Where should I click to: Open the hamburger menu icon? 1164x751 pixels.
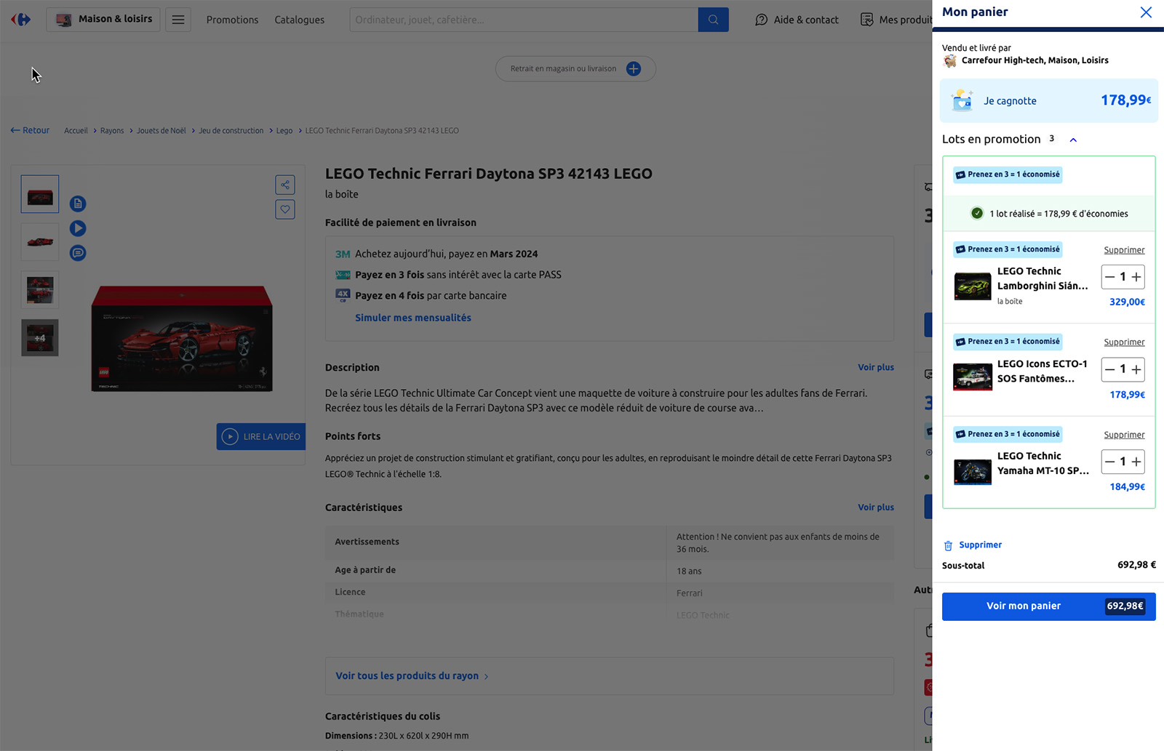[178, 20]
